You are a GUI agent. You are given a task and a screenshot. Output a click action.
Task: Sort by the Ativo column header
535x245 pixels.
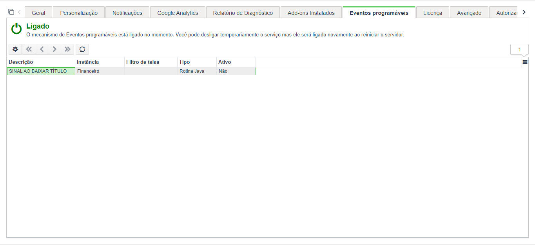click(236, 62)
